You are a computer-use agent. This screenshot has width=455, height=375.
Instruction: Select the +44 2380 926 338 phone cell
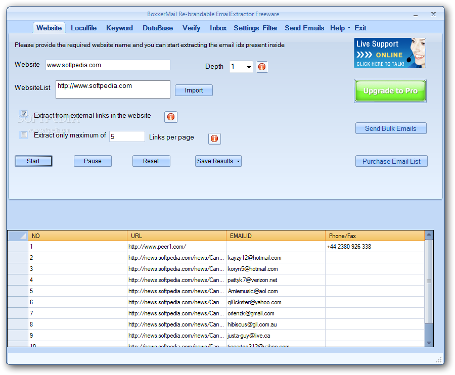tap(375, 247)
